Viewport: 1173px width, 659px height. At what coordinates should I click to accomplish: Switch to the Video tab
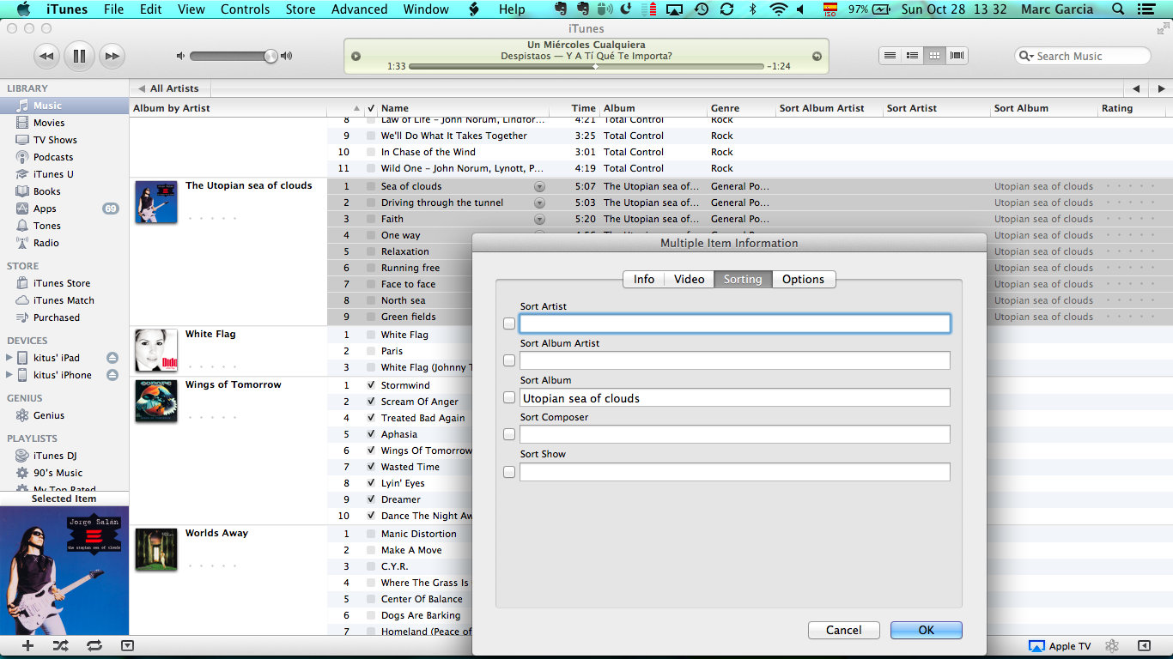tap(689, 279)
